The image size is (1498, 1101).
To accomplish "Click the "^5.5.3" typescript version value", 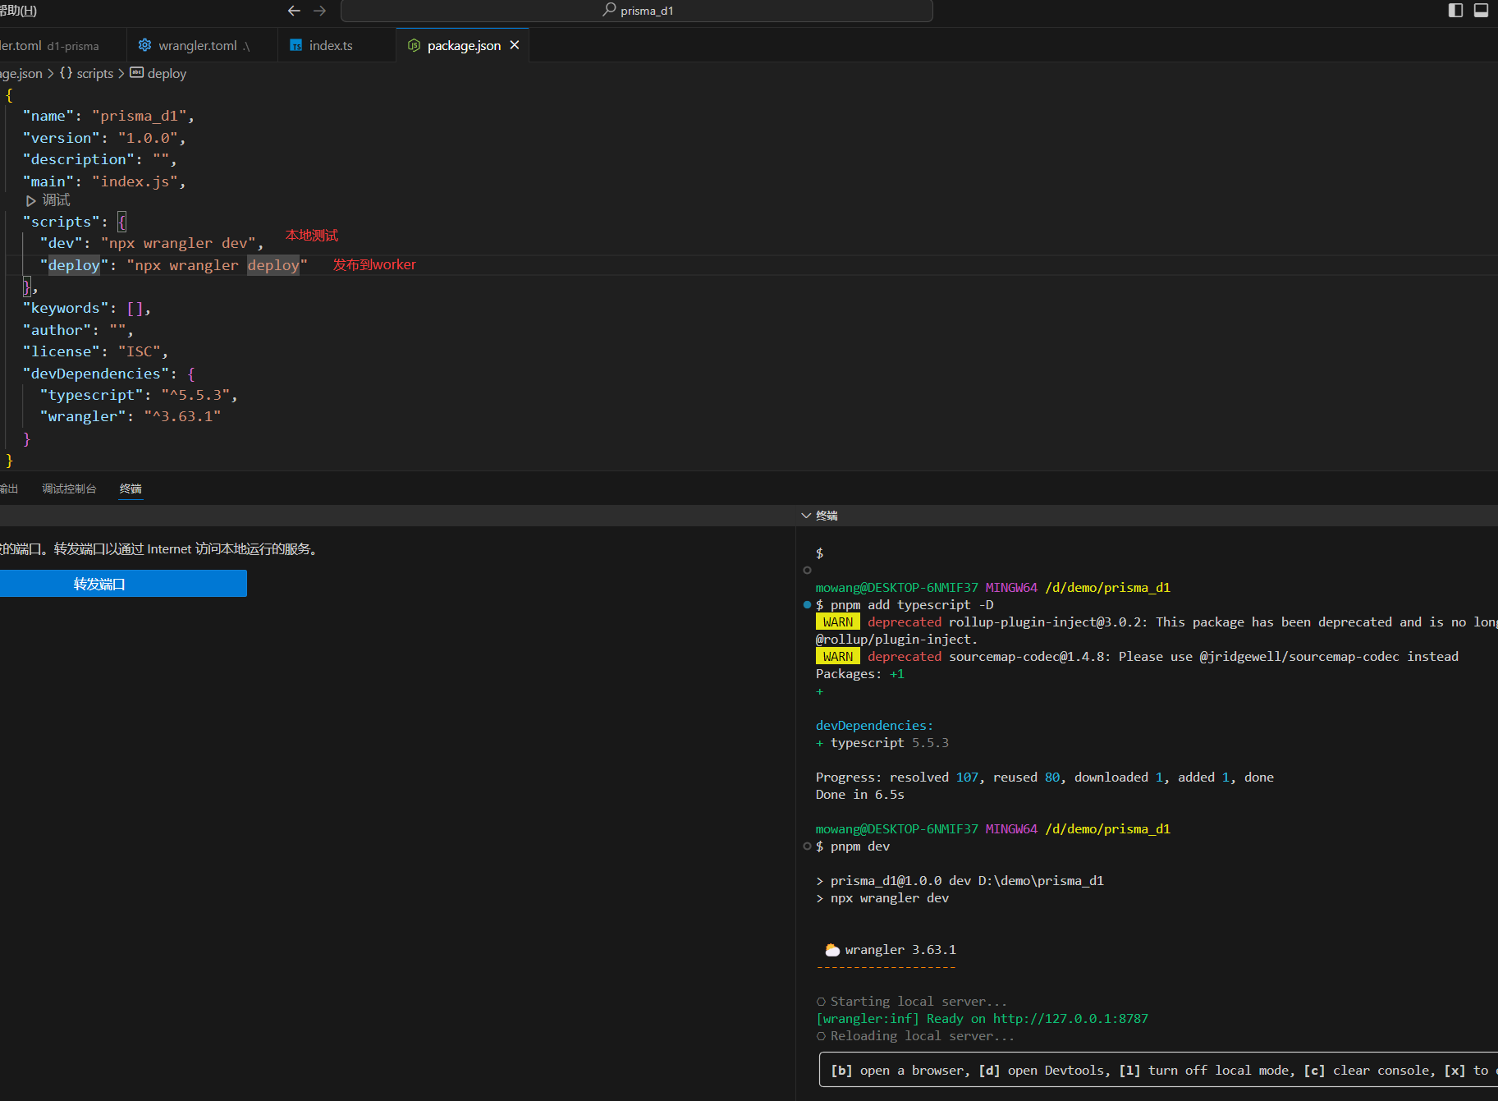I will (x=195, y=395).
